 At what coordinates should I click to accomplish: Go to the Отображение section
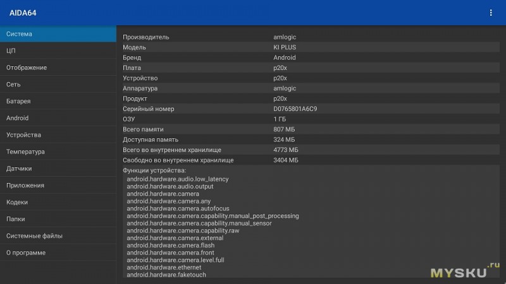pyautogui.click(x=58, y=68)
